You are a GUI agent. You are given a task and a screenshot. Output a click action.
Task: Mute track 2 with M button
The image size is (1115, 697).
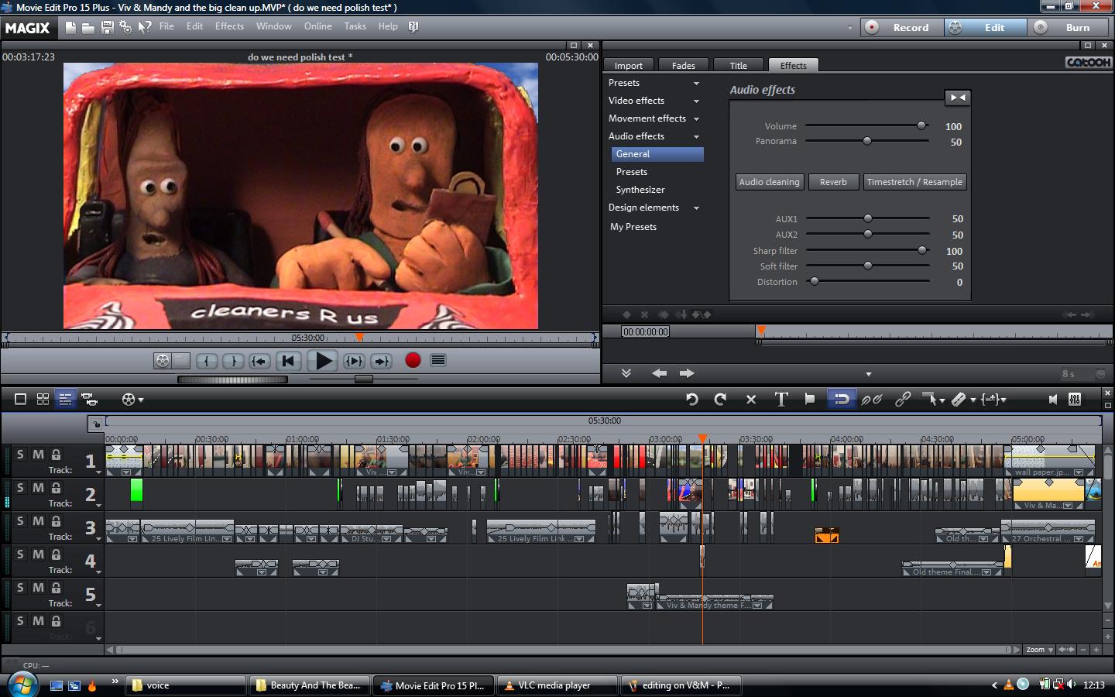(38, 488)
